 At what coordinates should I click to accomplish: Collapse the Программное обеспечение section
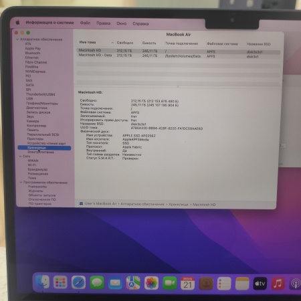(21, 183)
